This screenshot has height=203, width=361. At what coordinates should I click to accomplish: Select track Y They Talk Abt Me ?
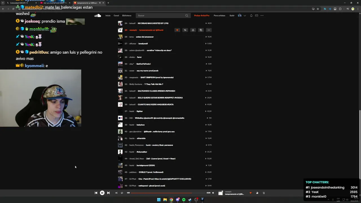154,84
